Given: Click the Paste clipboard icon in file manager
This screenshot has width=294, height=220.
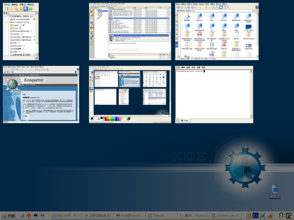Looking at the screenshot, I should point(207,7).
